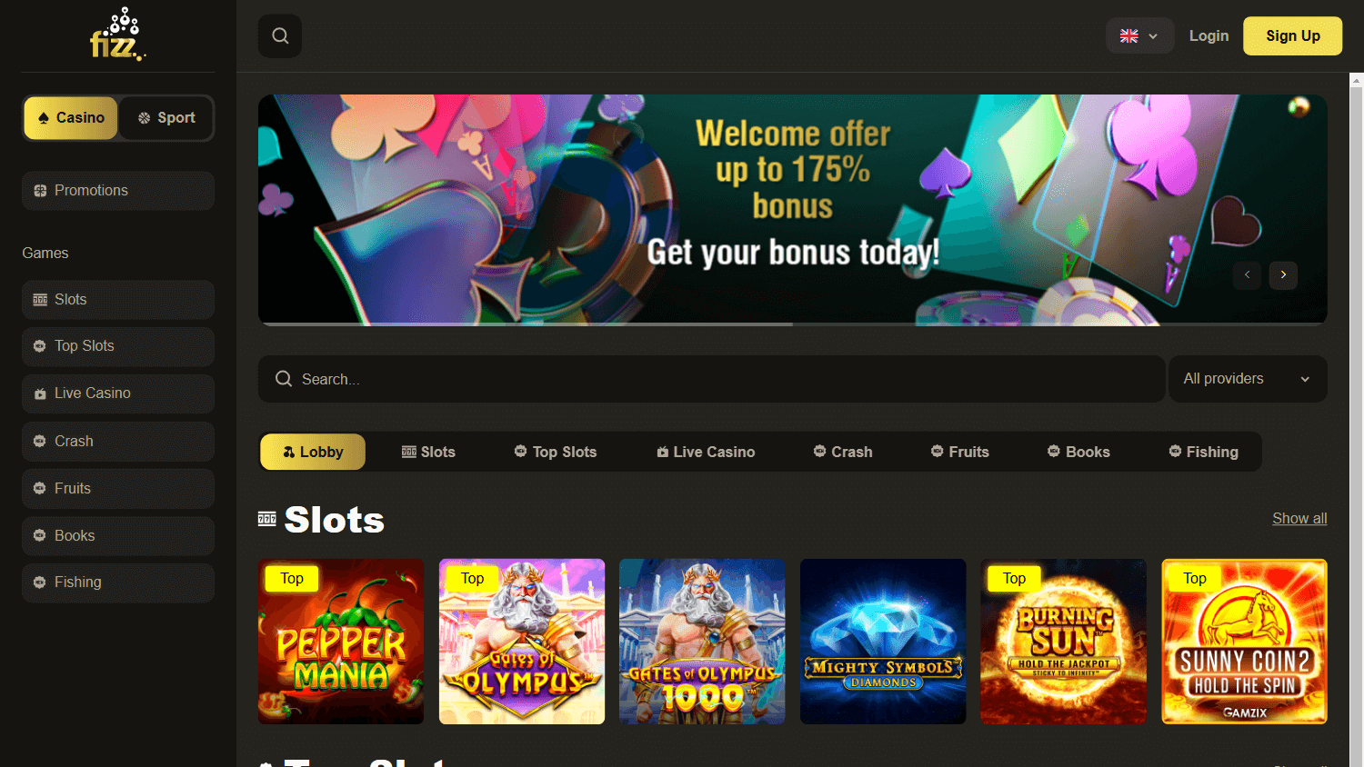Expand the All providers dropdown
Viewport: 1364px width, 767px height.
pyautogui.click(x=1248, y=379)
